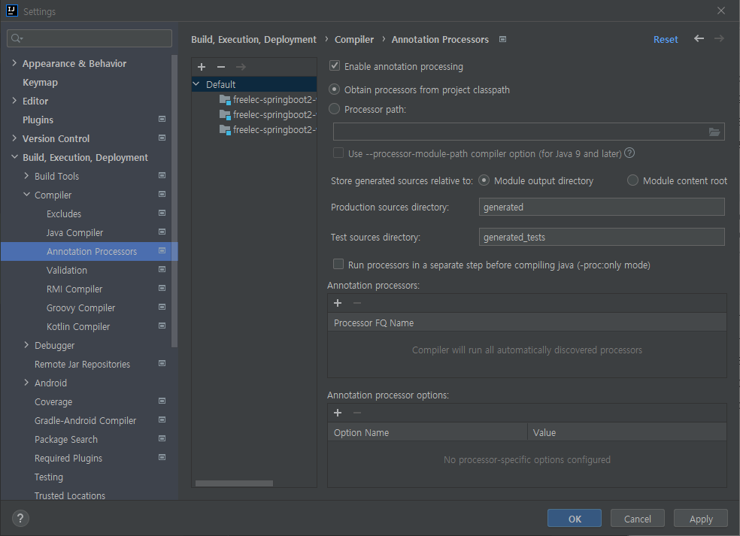Viewport: 740px width, 536px height.
Task: Click the Processor path text field
Action: (529, 132)
